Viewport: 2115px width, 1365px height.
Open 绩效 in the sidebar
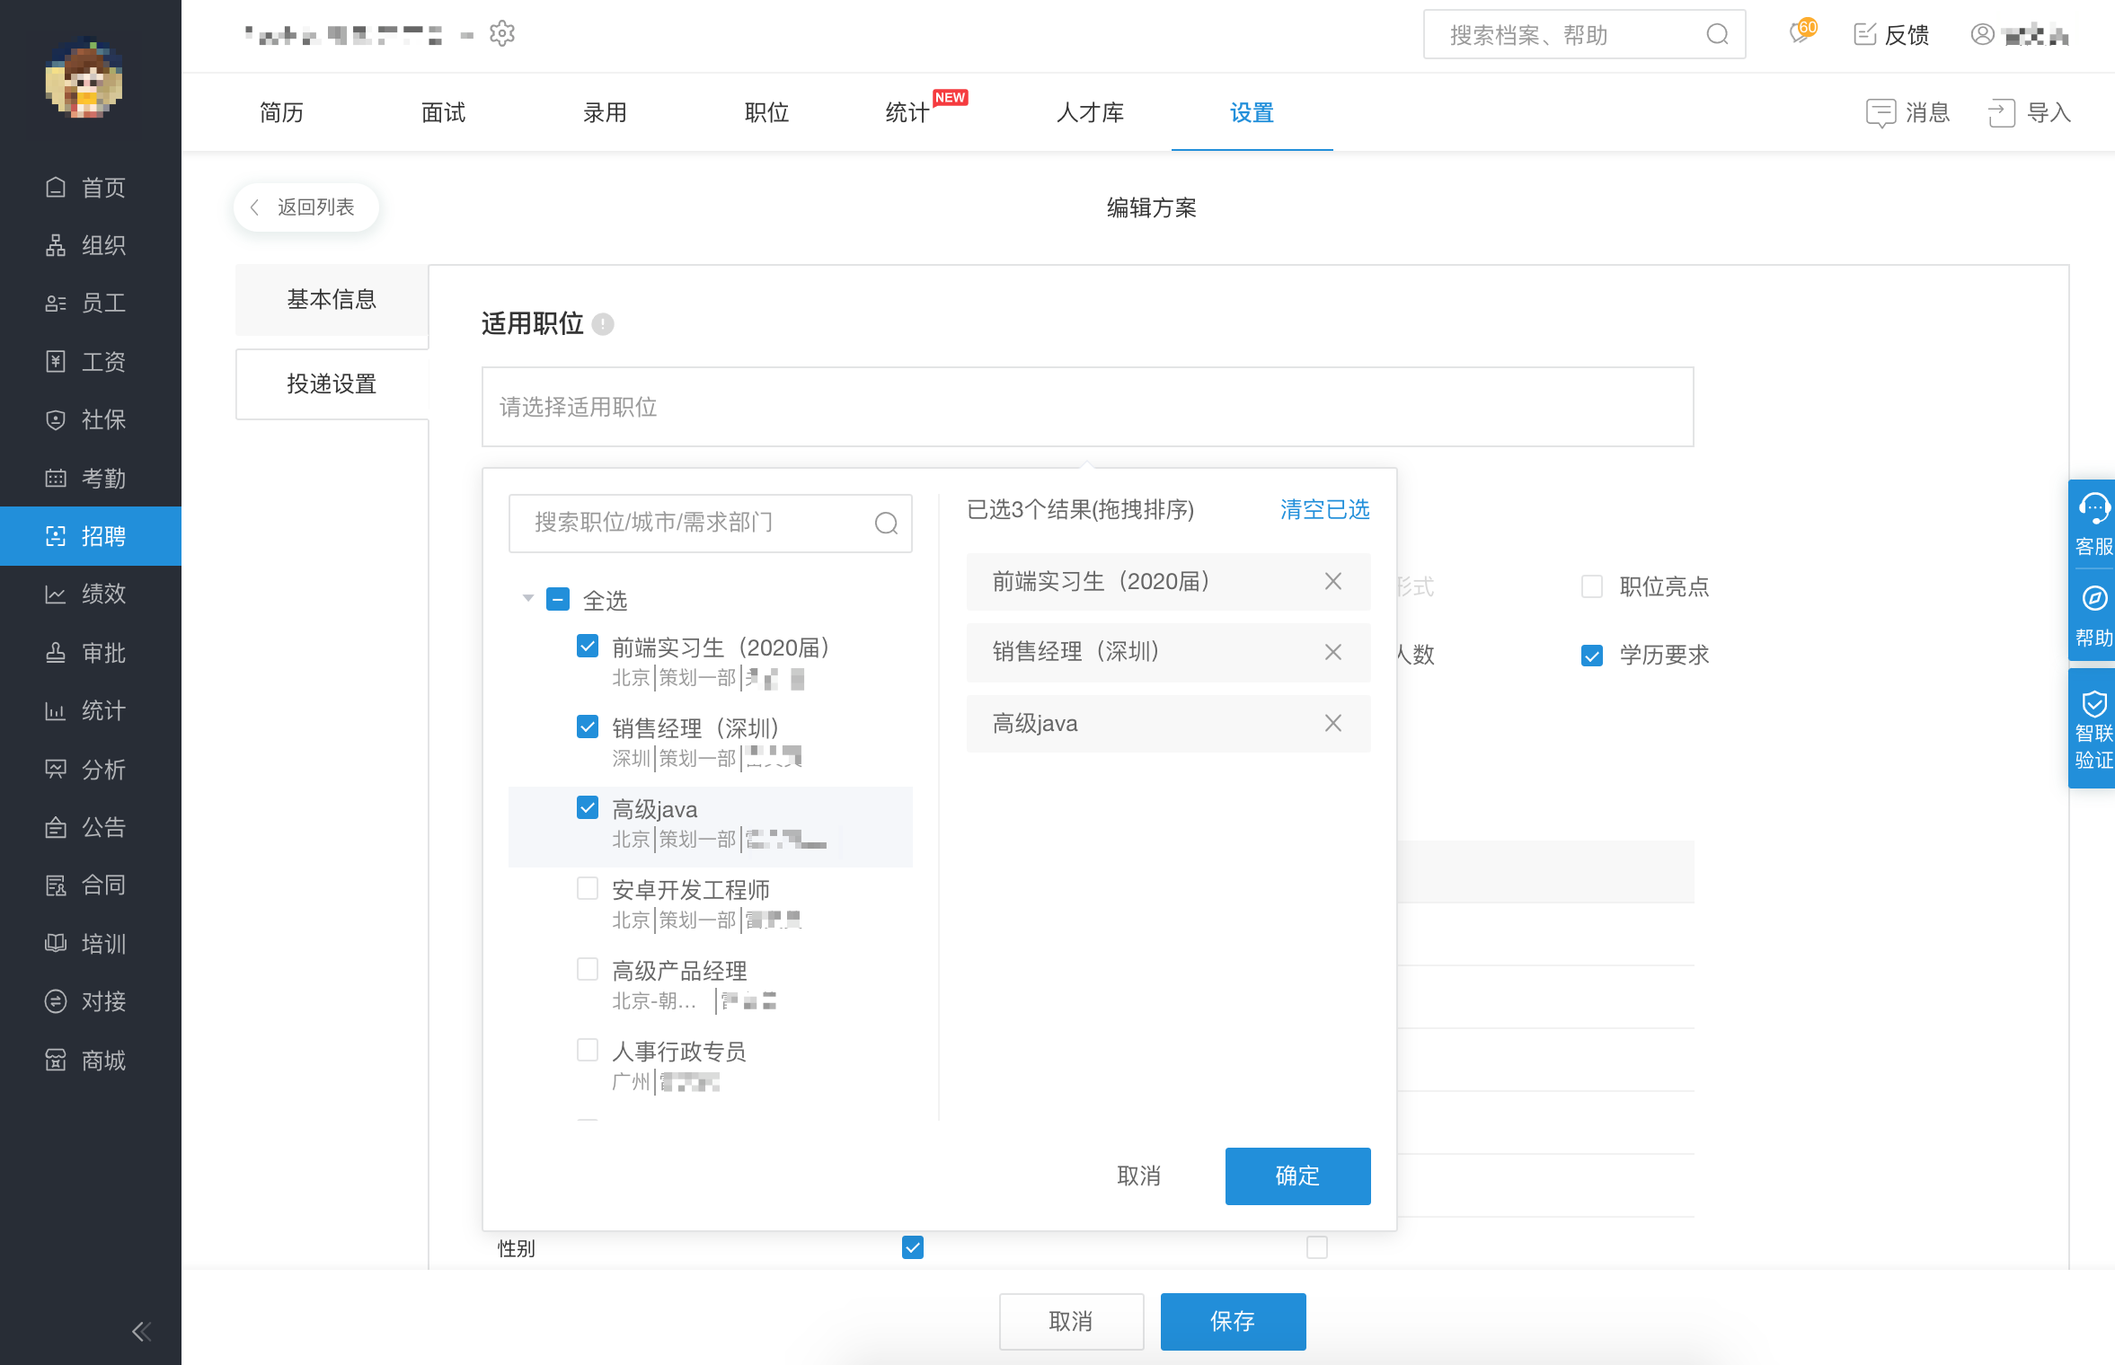91,594
